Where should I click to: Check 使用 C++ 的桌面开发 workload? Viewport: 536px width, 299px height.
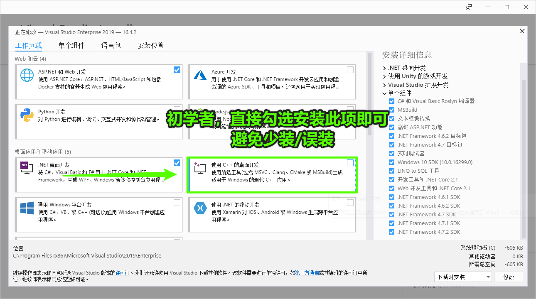pos(350,163)
